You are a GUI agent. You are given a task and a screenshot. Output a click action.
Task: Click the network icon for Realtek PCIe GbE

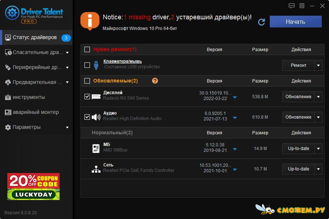[x=96, y=169]
